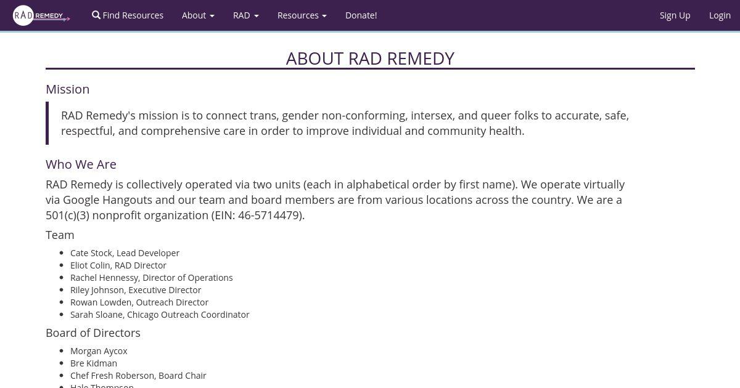Click Rowan Lowden, Outreach Director

139,302
